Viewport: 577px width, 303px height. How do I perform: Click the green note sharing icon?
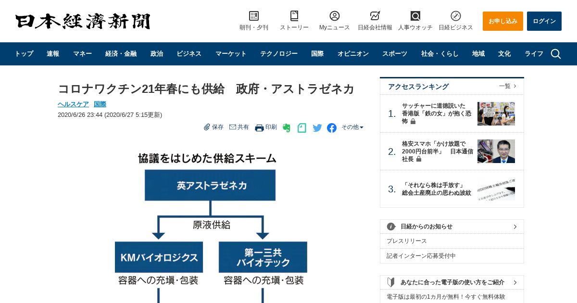click(302, 128)
